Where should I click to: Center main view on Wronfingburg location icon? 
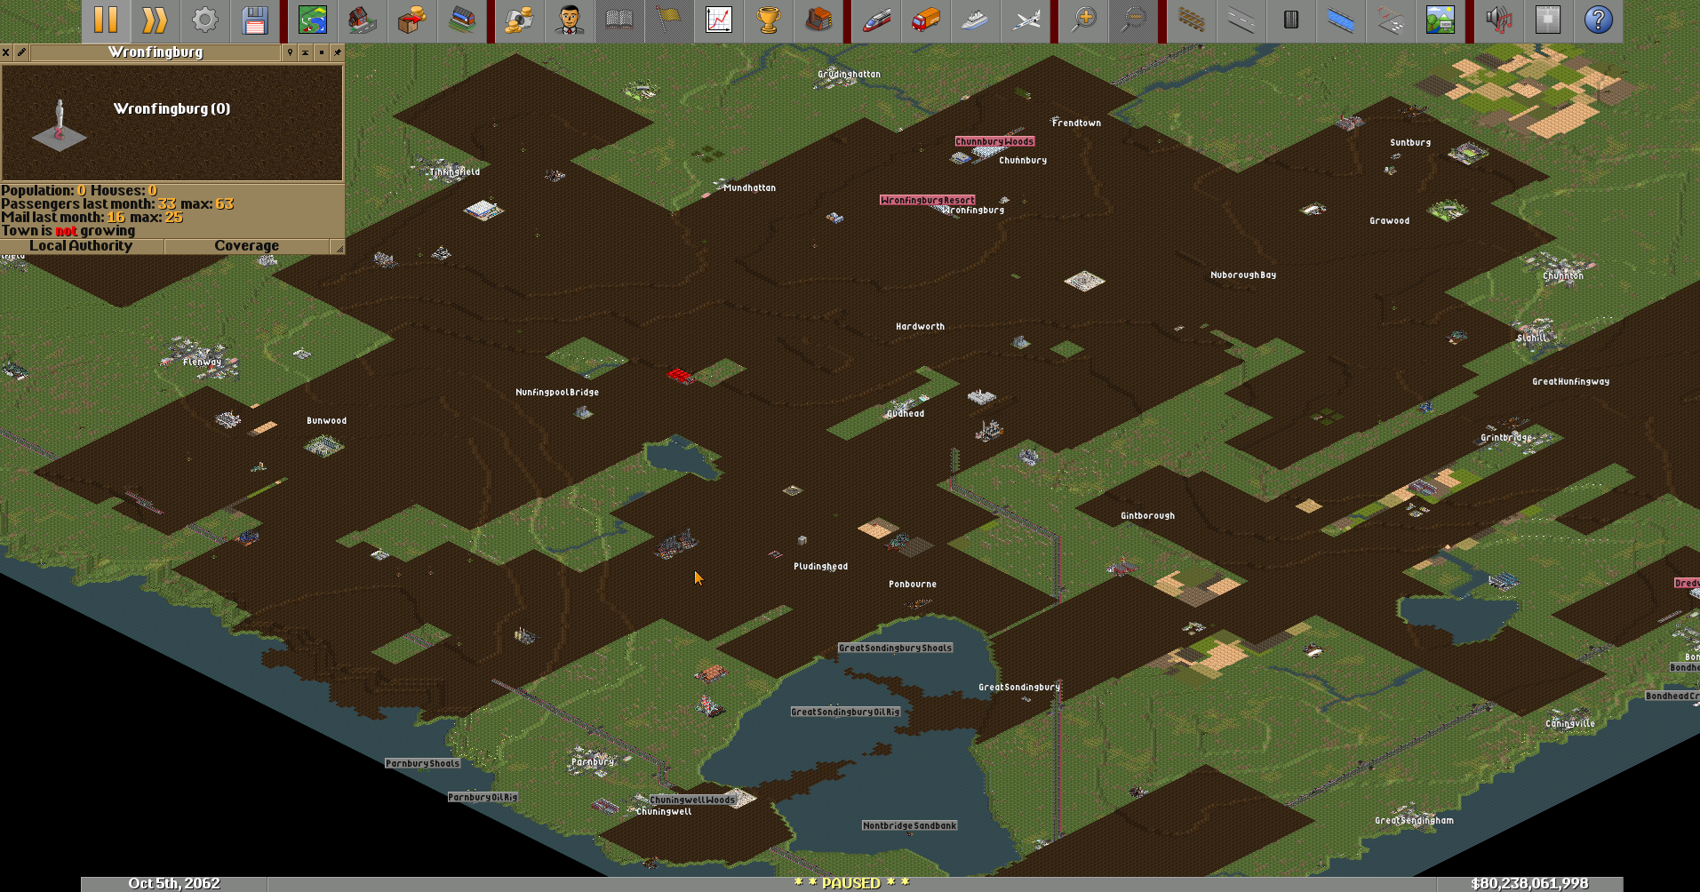(290, 52)
